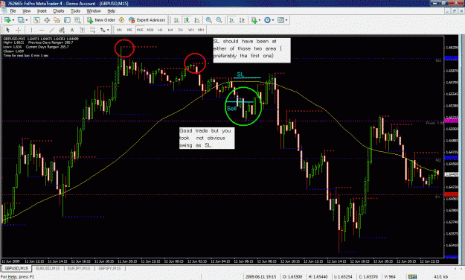Image resolution: width=465 pixels, height=280 pixels.
Task: Toggle the Expert Advisors button
Action: click(147, 20)
